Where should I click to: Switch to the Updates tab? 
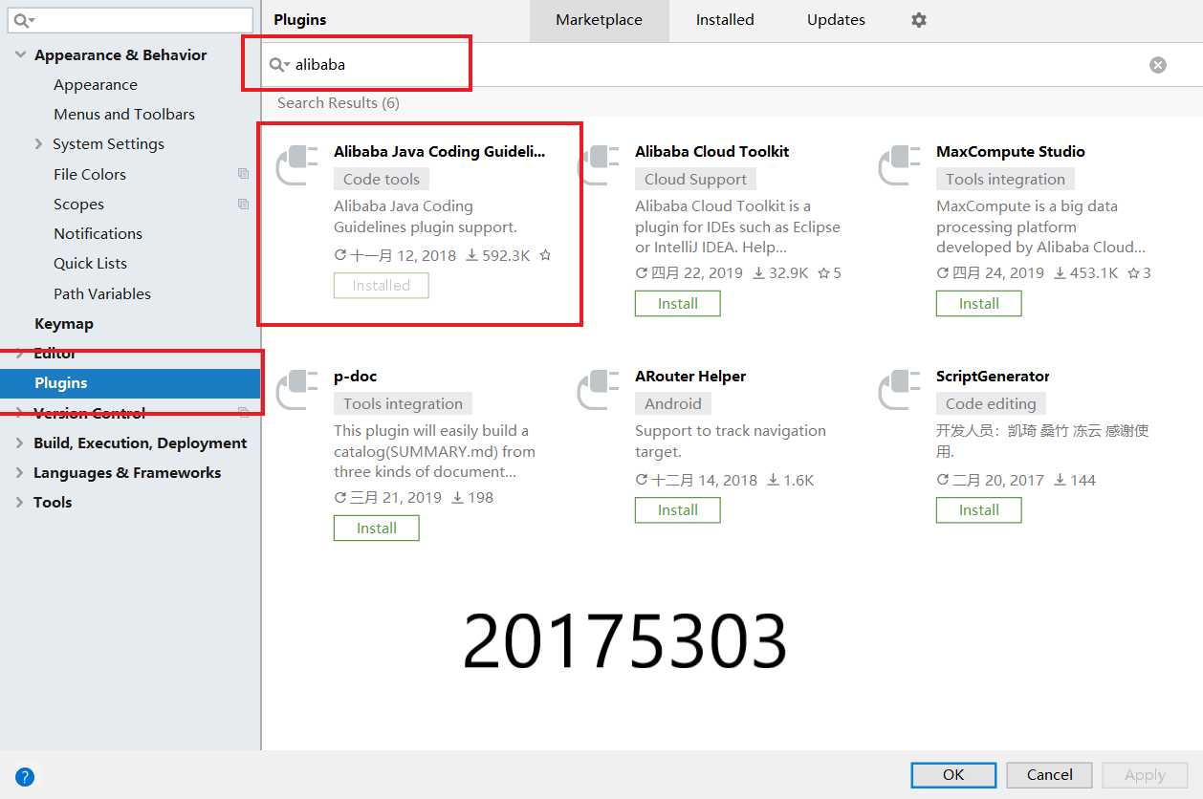click(x=836, y=20)
